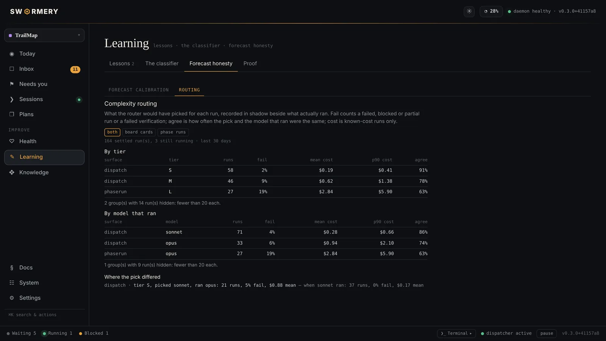Click the Waiting 5 status entry
The image size is (606, 341).
[22, 333]
